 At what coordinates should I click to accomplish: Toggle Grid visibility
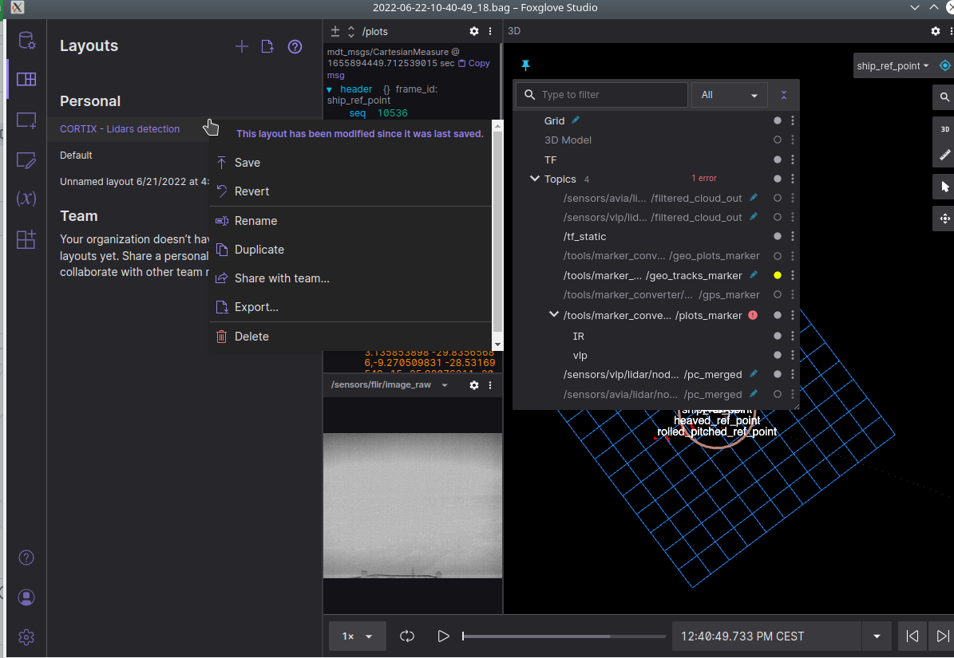point(778,120)
